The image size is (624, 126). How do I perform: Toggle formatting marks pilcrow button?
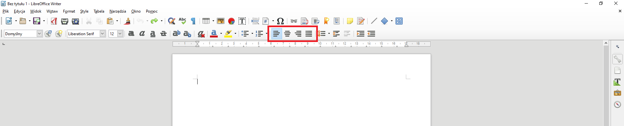(x=193, y=21)
